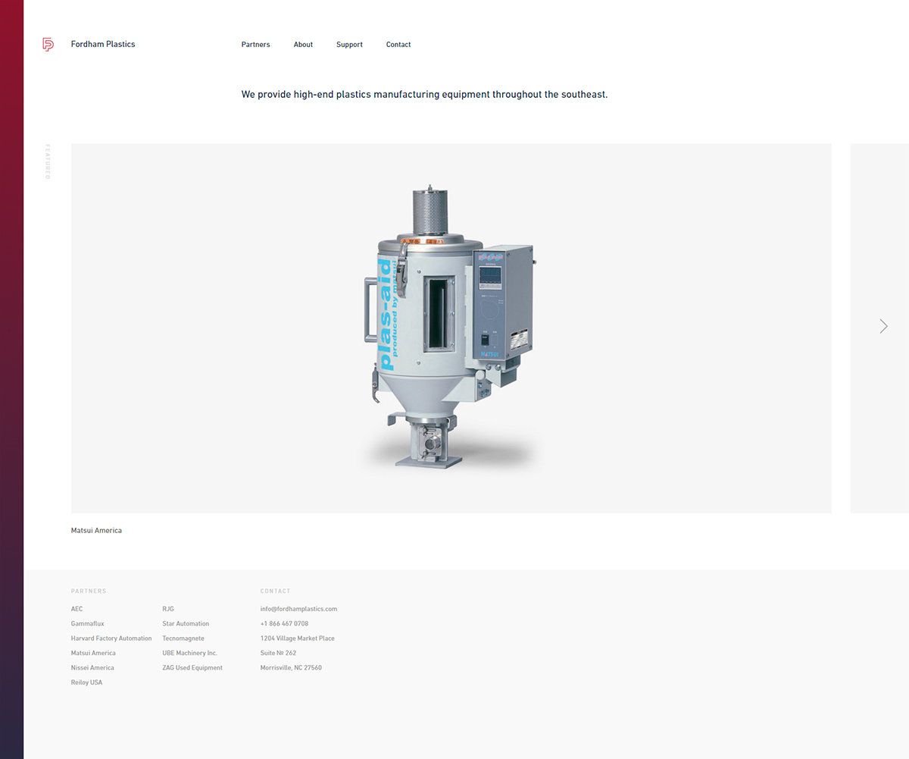Open the Matsui America caption link
909x759 pixels.
[96, 531]
